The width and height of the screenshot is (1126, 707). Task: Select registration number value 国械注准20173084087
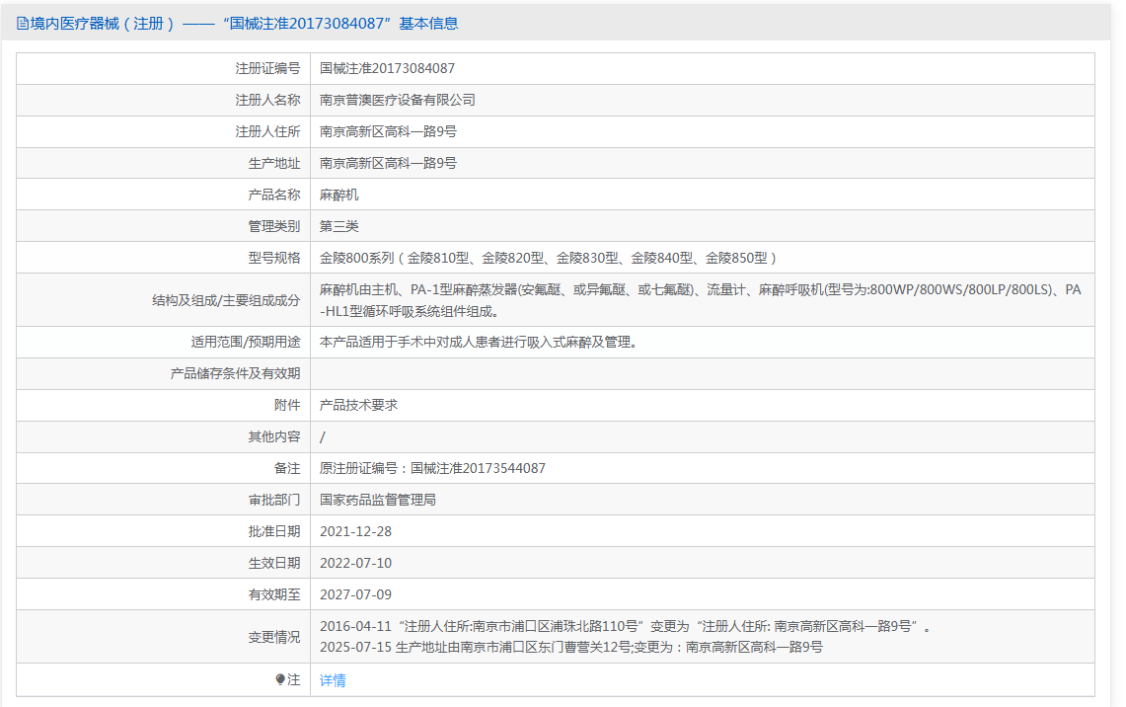[x=387, y=68]
